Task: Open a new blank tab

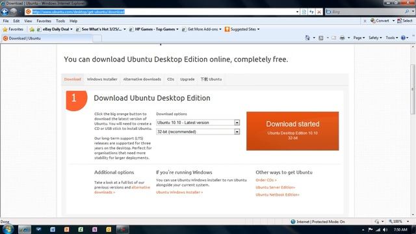Action: [97, 38]
